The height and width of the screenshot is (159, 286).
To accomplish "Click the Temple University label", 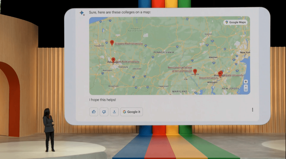I will coord(233,75).
